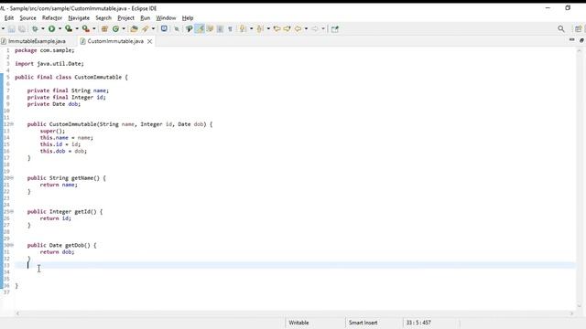Viewport: 586px width, 329px height.
Task: Open back navigation history dropdown arrow
Action: coord(306,28)
